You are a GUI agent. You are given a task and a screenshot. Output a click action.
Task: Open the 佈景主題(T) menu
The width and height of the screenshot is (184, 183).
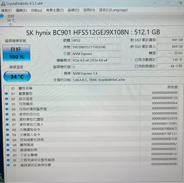55,10
